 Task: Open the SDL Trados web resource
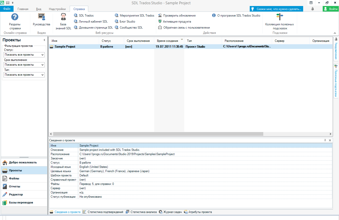tap(84, 16)
